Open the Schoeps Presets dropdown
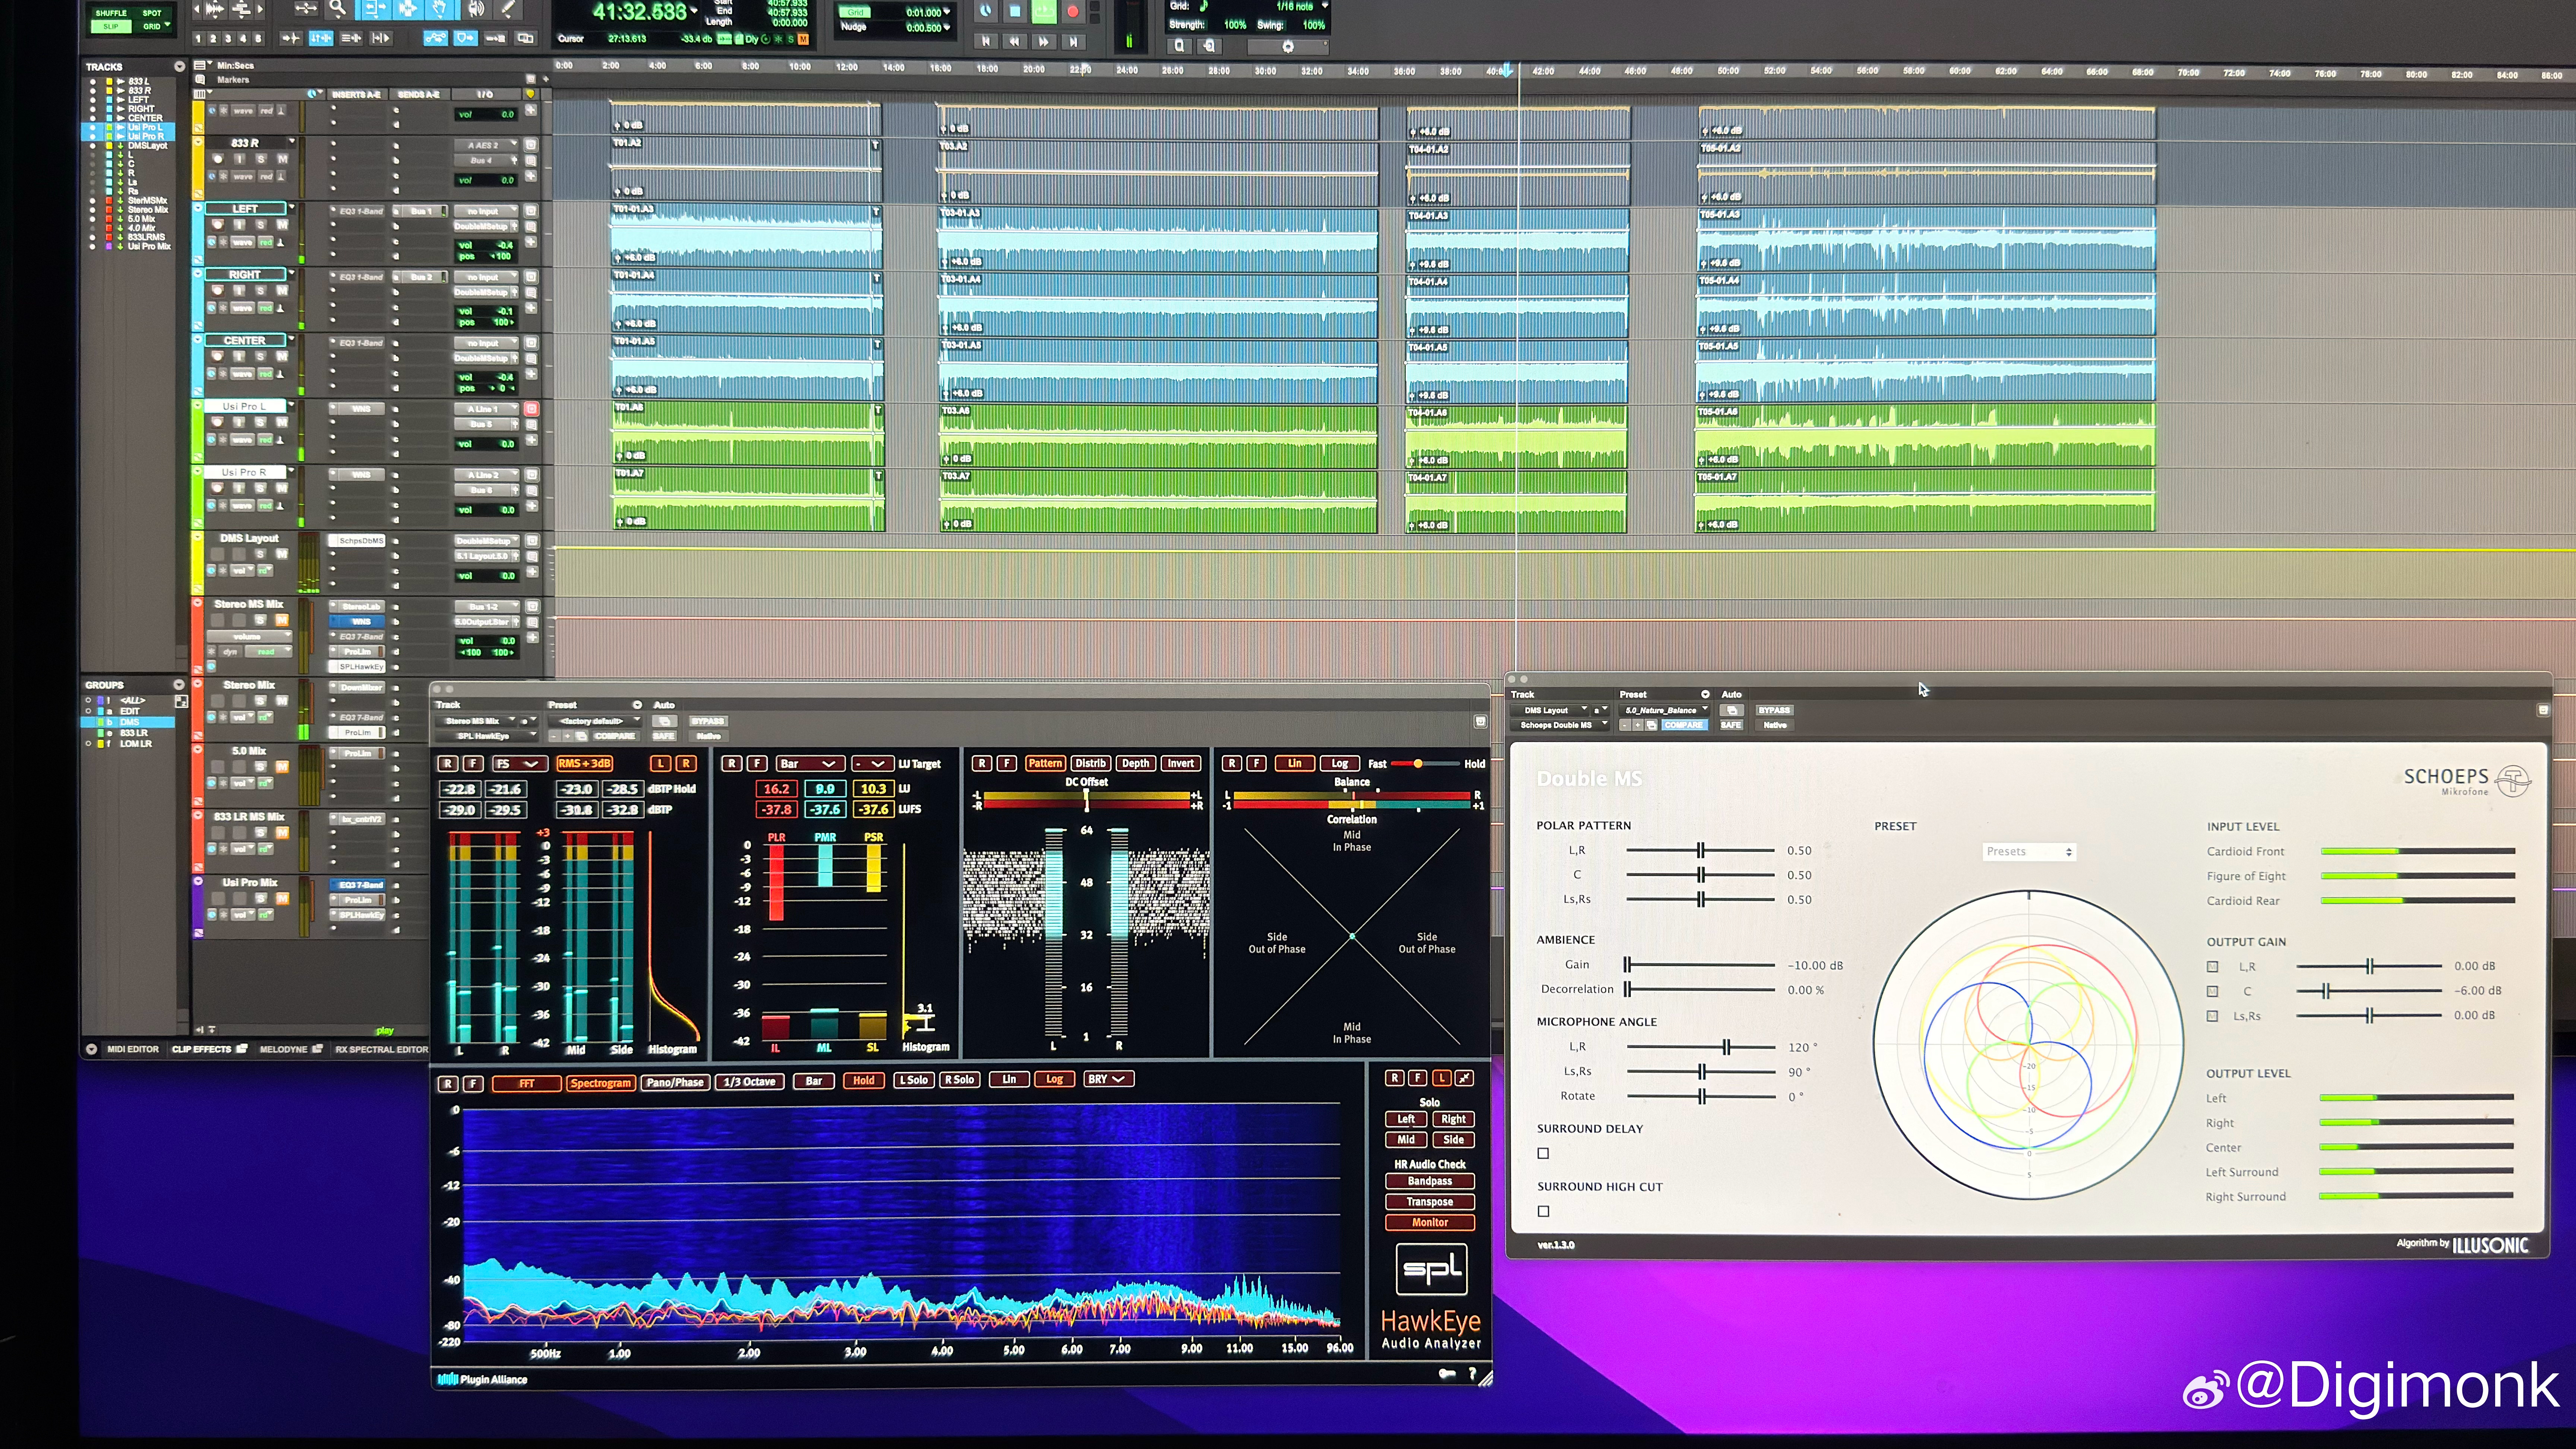 click(x=2029, y=851)
